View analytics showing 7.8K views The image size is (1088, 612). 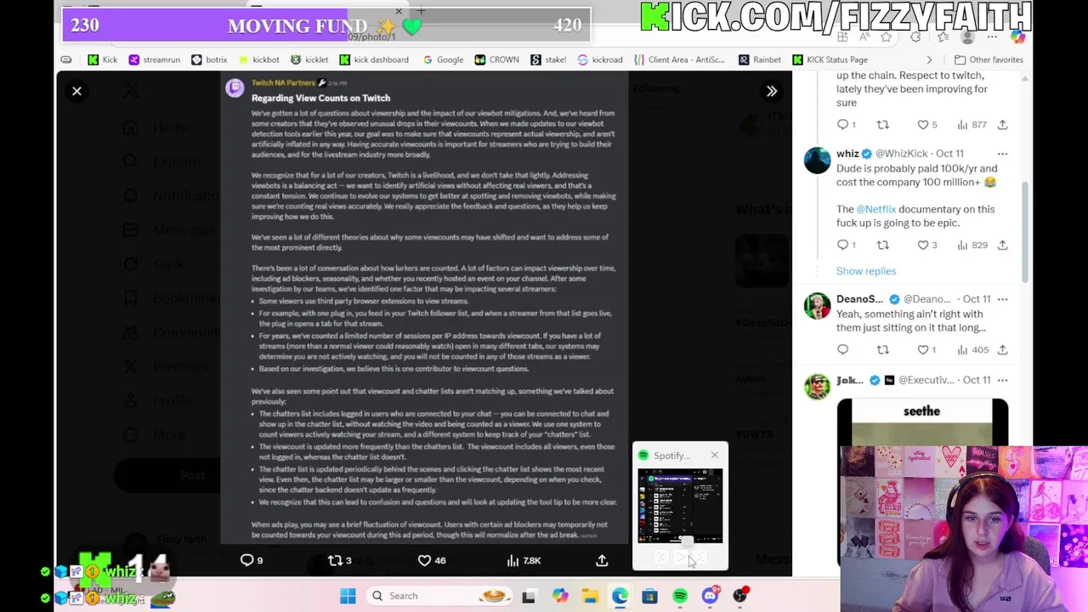tap(524, 560)
